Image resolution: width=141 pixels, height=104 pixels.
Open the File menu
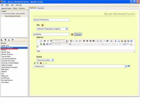[x=2, y=5]
